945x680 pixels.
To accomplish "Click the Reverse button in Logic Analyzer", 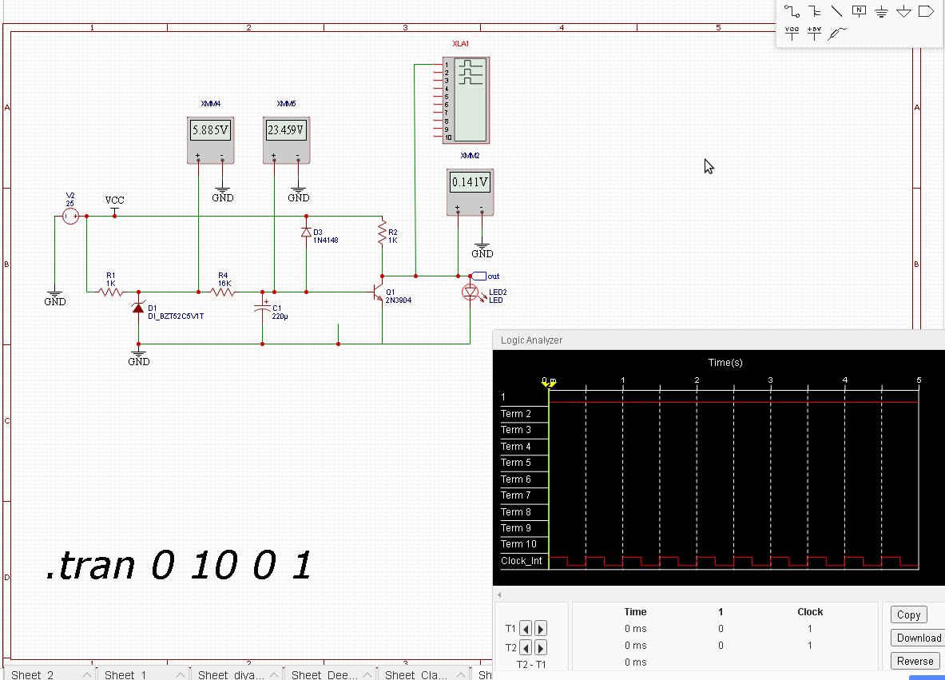I will pyautogui.click(x=915, y=661).
